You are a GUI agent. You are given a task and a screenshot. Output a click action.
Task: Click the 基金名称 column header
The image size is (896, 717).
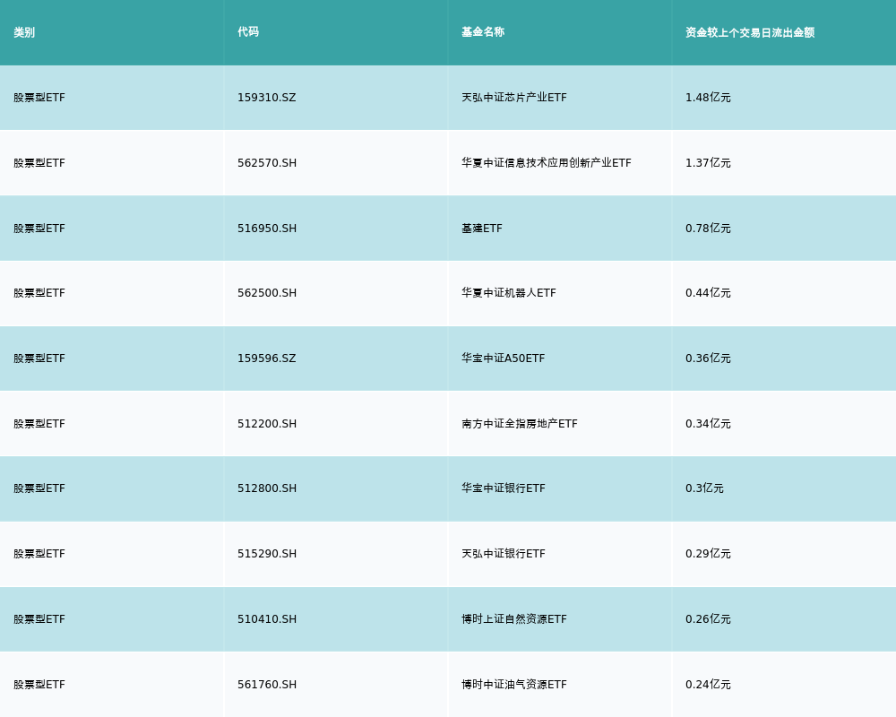[x=483, y=32]
